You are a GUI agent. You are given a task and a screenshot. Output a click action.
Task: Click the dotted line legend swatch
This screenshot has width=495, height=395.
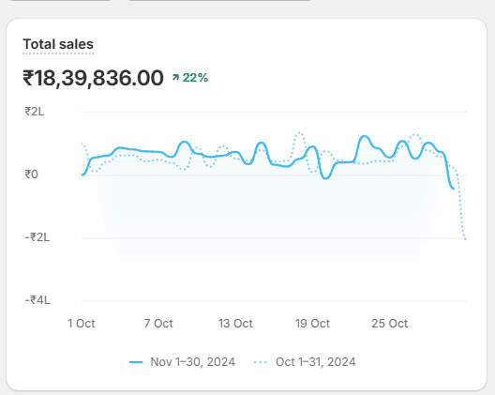(x=261, y=362)
